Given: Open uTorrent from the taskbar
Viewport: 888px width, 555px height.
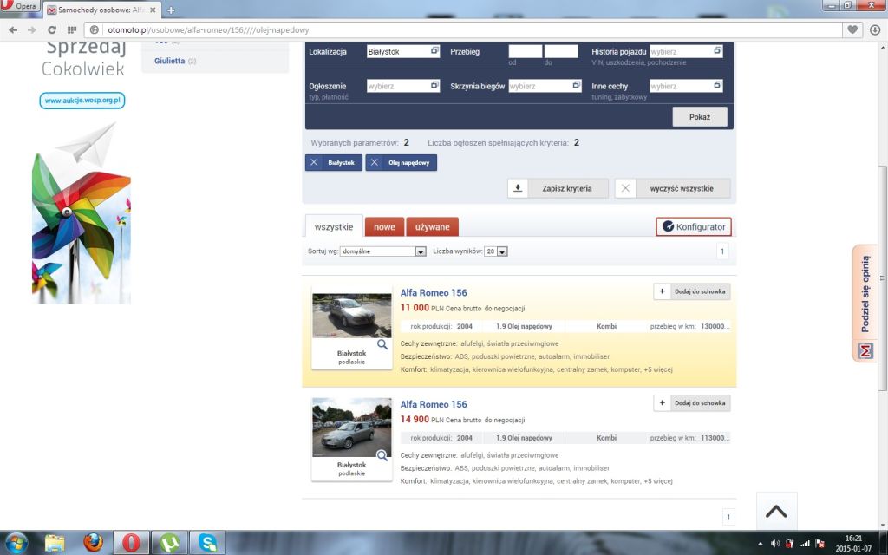Looking at the screenshot, I should point(169,543).
